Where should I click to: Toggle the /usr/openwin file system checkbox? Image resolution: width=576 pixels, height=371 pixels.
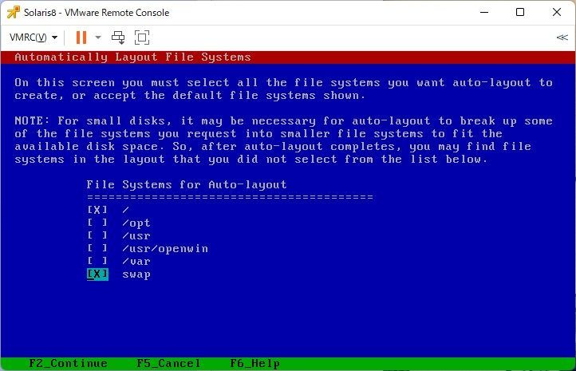97,248
